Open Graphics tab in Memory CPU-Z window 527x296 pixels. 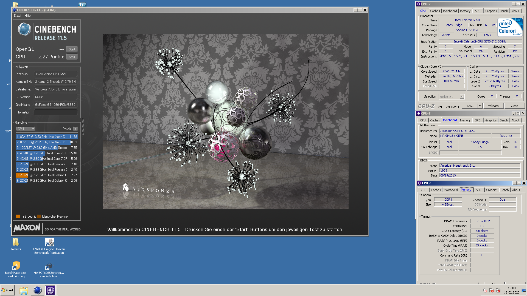click(492, 190)
